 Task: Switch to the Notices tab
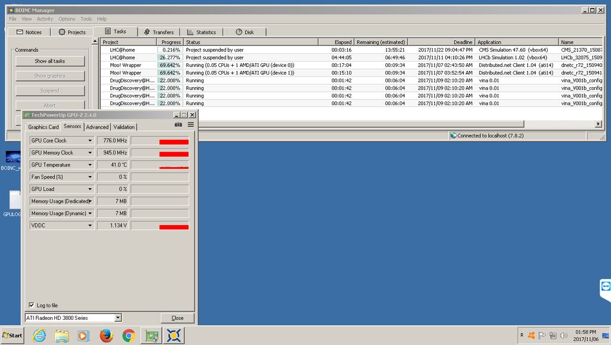29,32
